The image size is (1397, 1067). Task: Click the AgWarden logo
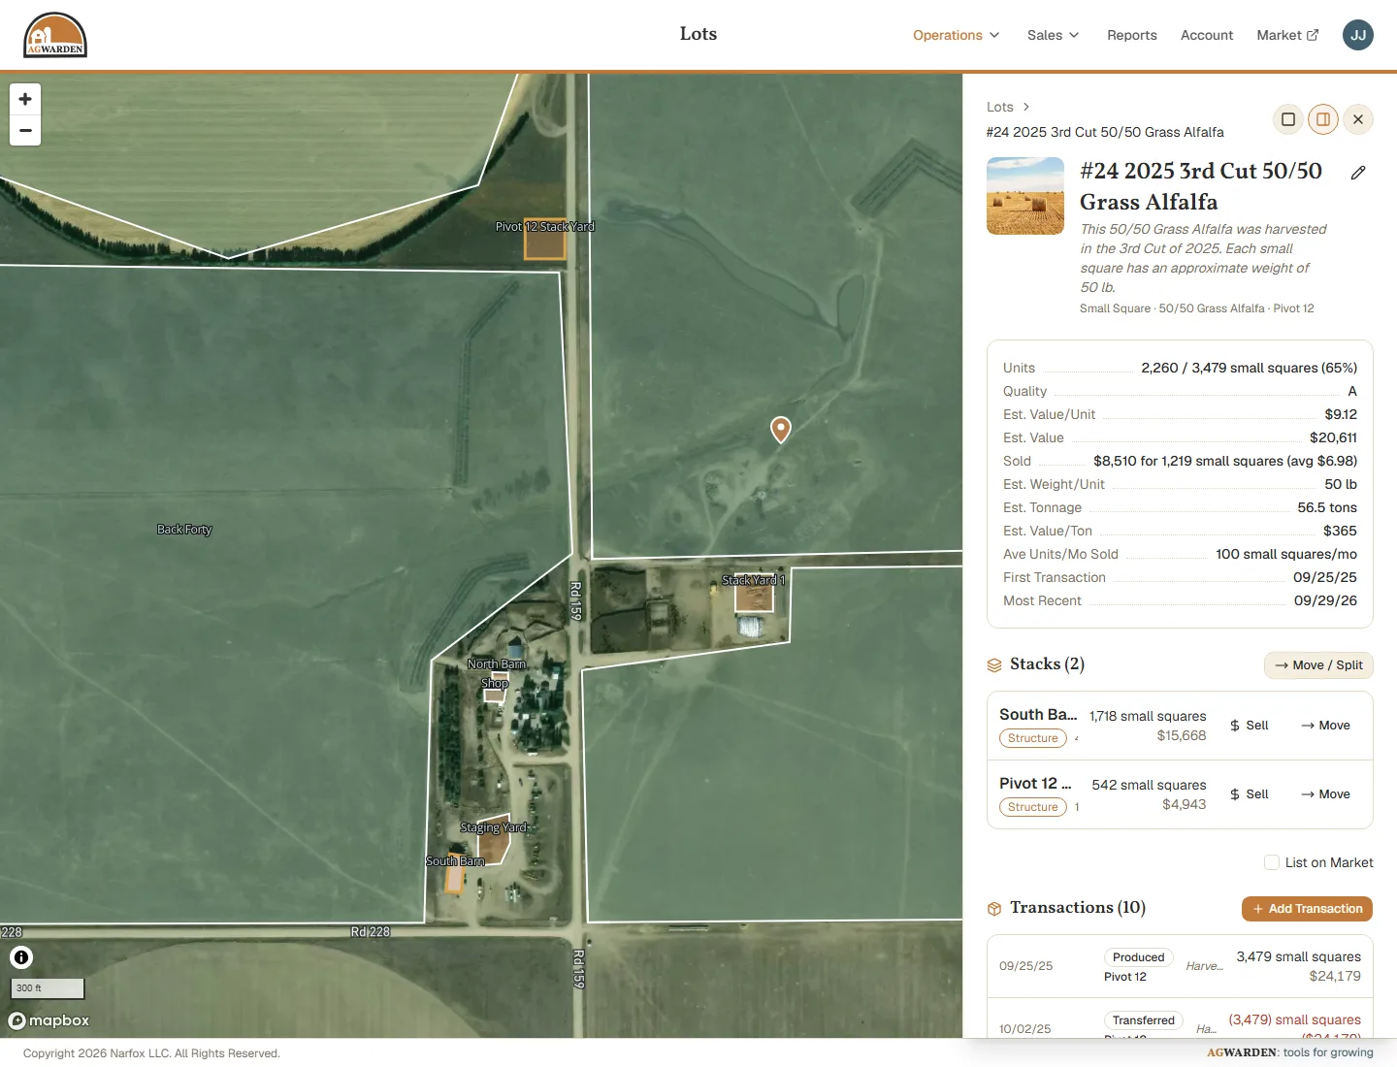[x=55, y=35]
